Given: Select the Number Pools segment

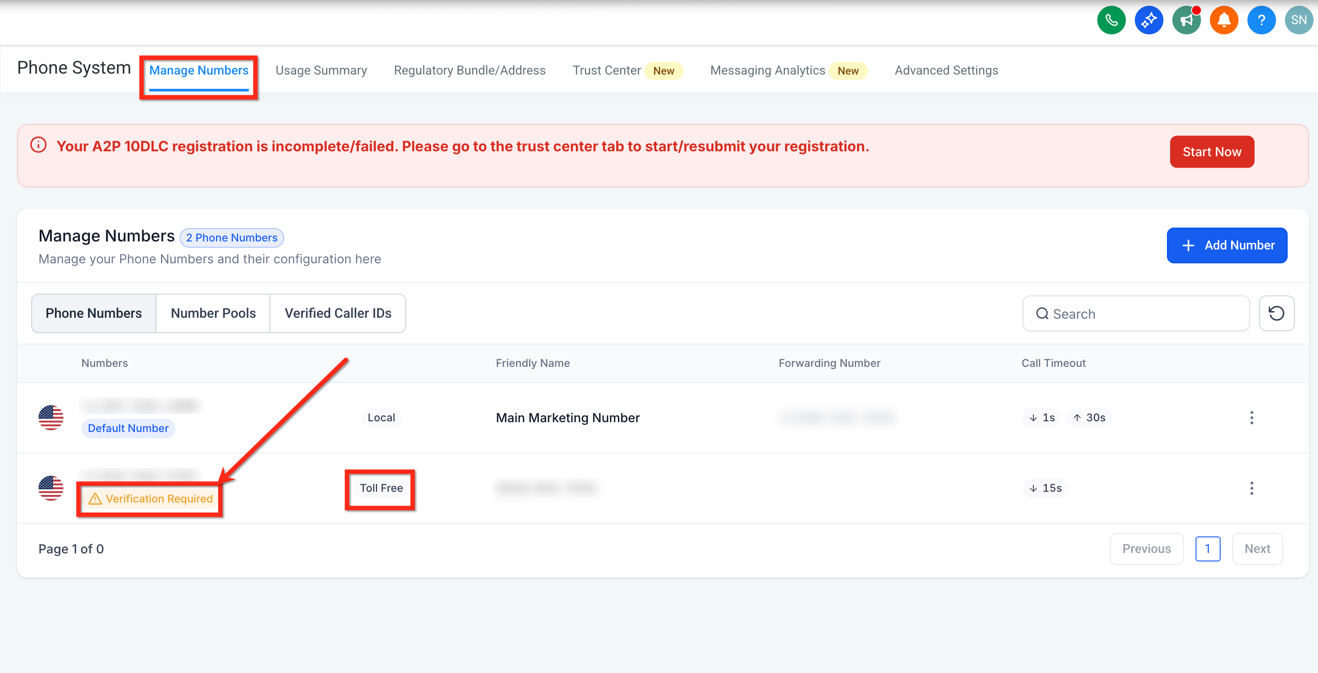Looking at the screenshot, I should [x=213, y=313].
